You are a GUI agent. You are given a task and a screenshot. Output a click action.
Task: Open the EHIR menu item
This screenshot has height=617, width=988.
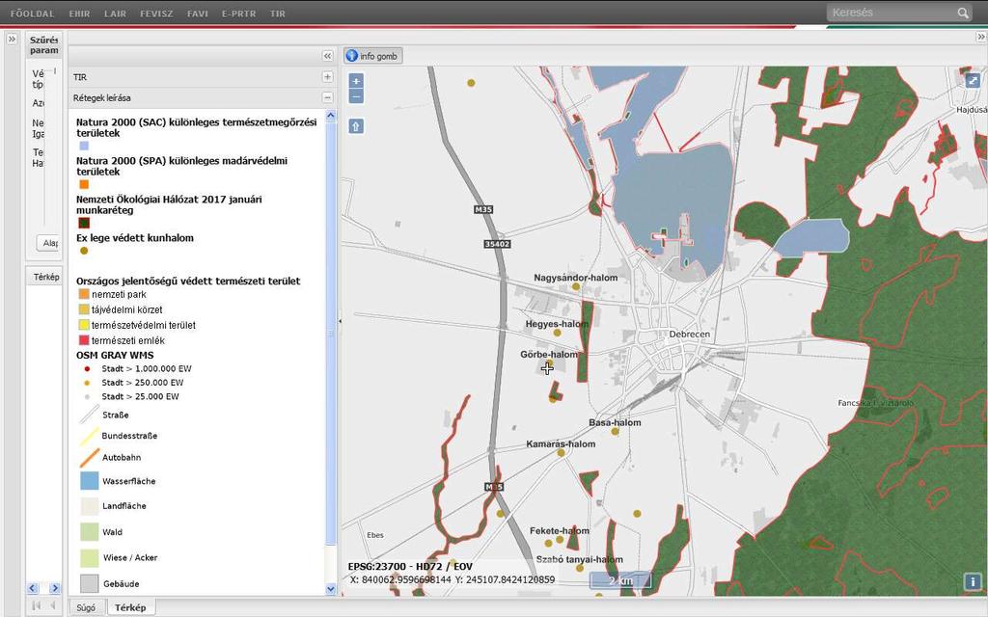point(79,13)
